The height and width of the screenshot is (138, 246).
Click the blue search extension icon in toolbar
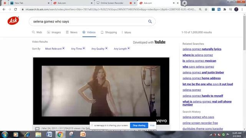tap(219, 9)
